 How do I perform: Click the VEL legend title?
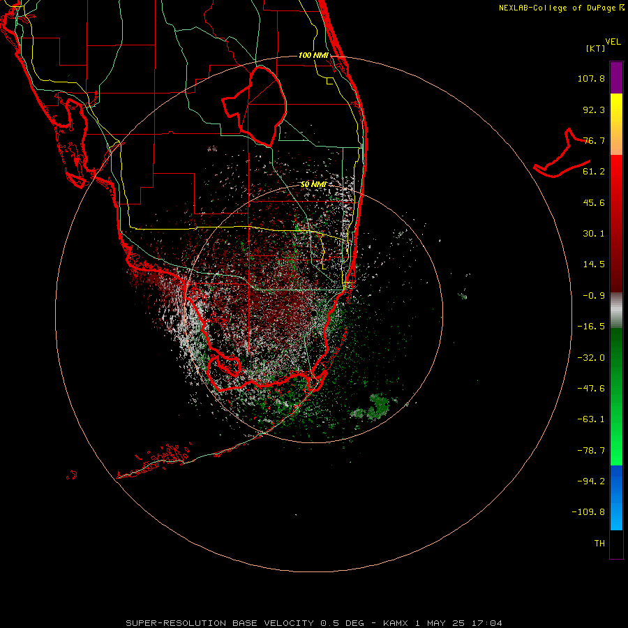(x=613, y=42)
